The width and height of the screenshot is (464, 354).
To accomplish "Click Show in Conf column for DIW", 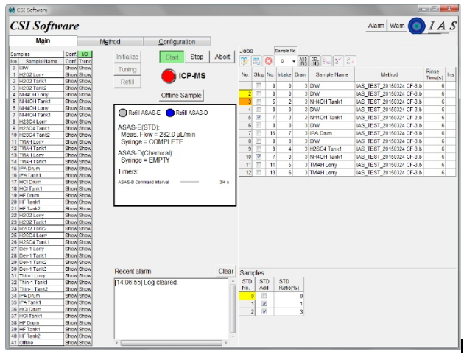I will click(x=71, y=68).
